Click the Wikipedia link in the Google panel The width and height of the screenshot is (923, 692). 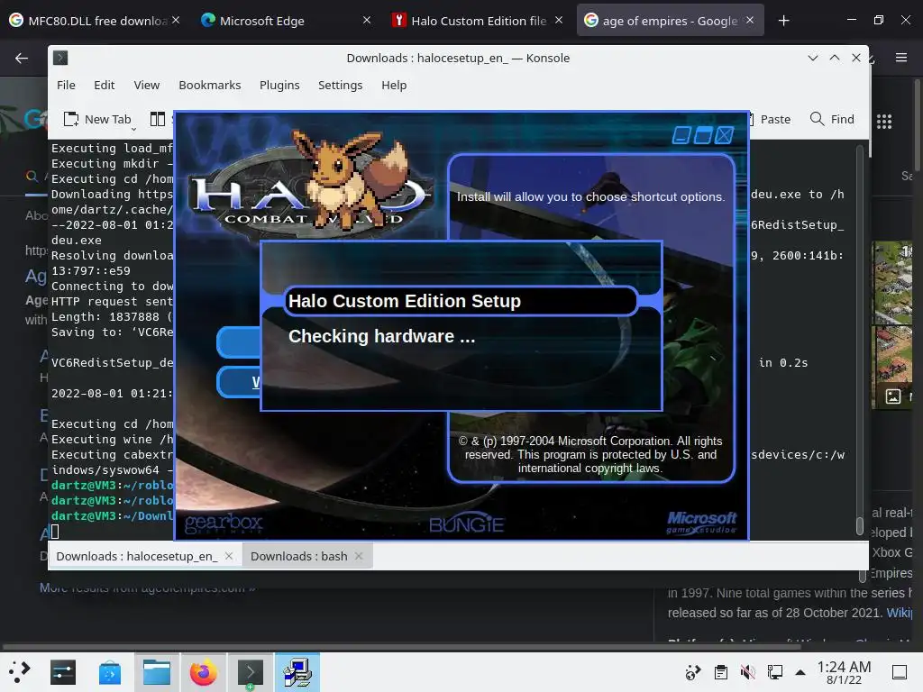coord(899,613)
